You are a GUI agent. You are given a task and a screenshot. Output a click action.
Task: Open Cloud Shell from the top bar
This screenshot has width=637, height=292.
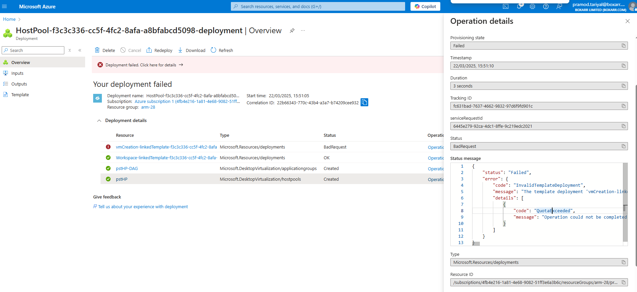point(506,6)
